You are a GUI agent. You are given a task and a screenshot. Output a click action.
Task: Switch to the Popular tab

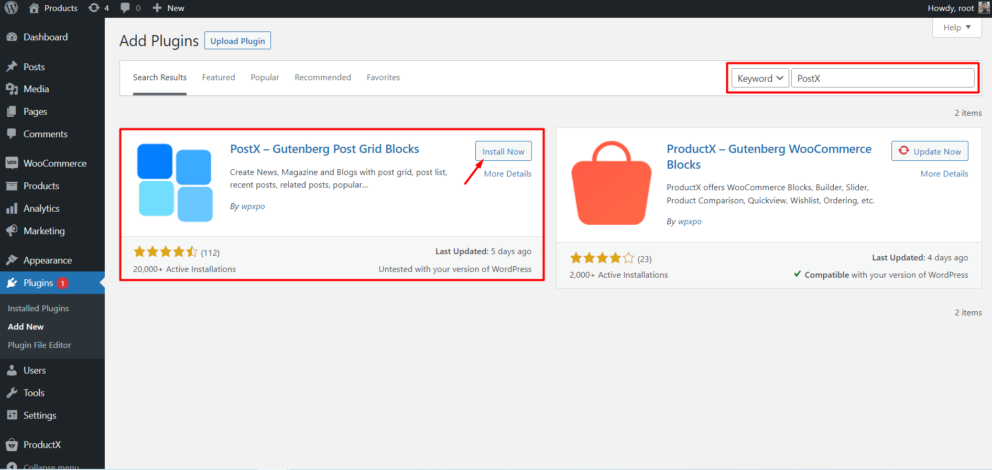coord(265,78)
